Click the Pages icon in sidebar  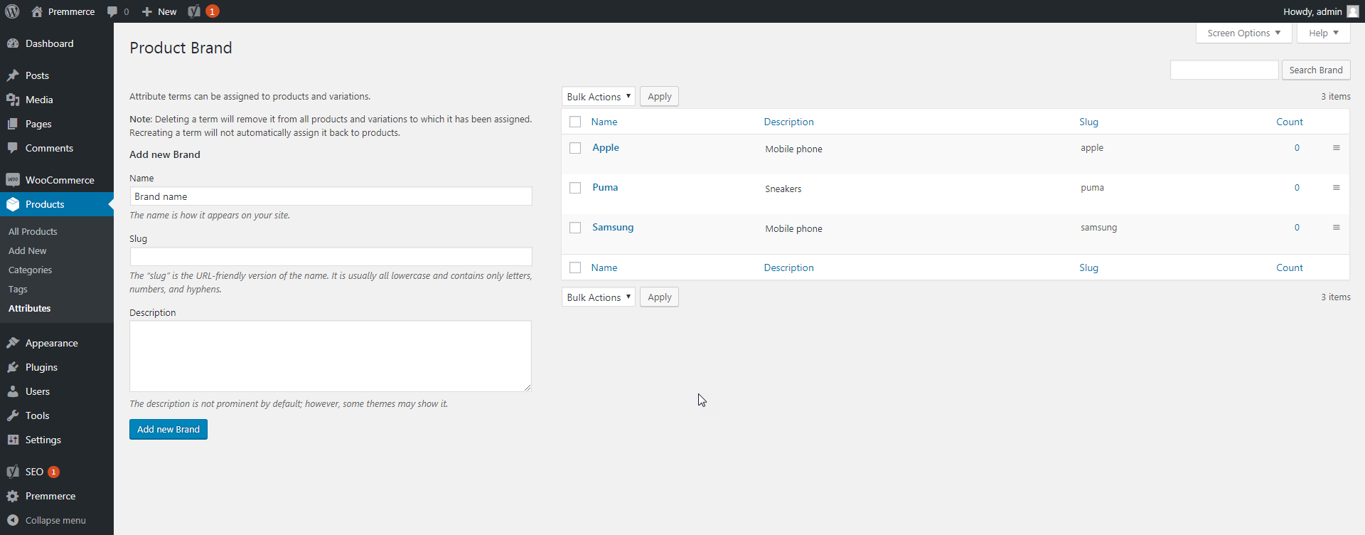(13, 124)
